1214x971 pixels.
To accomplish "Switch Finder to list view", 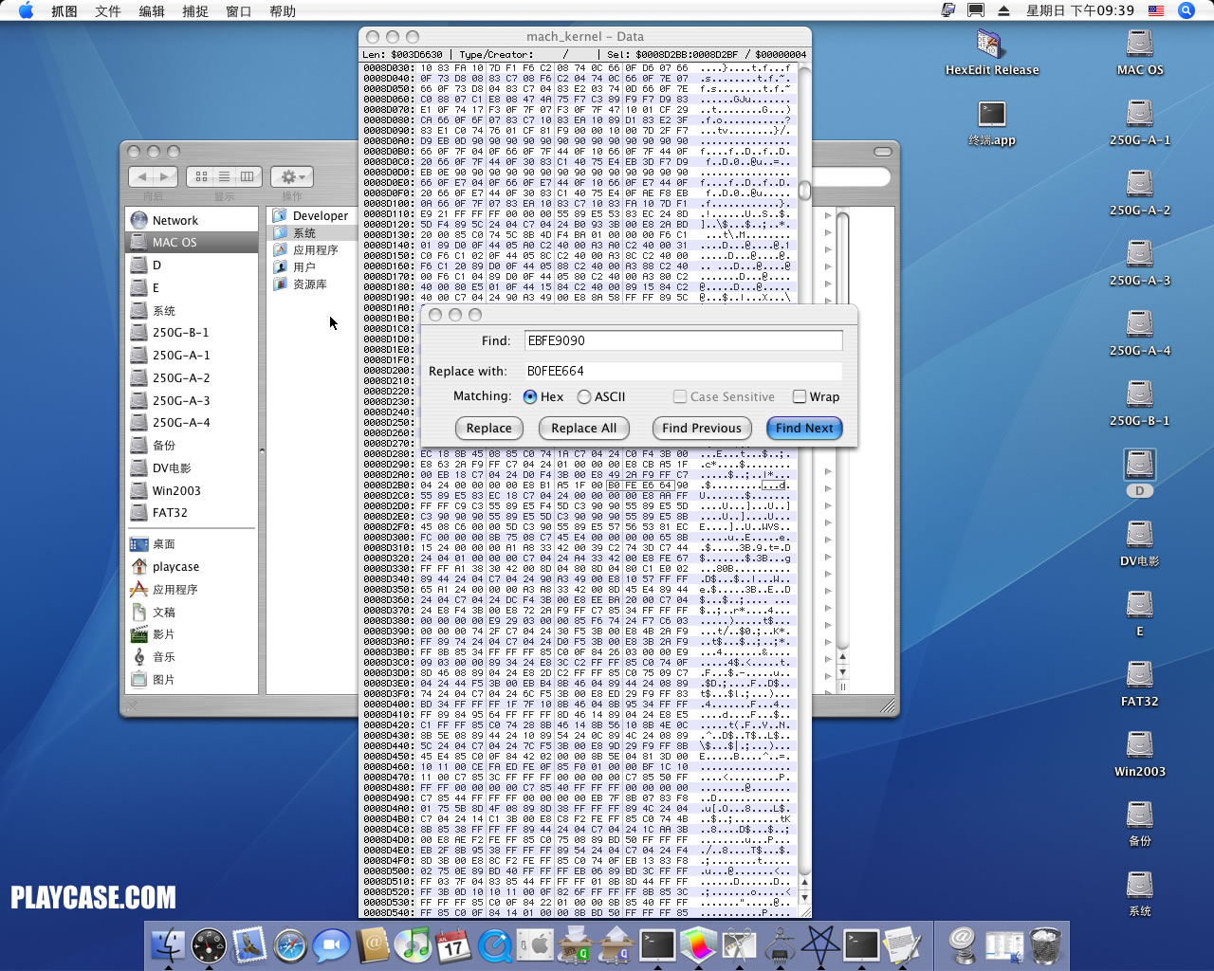I will (224, 176).
